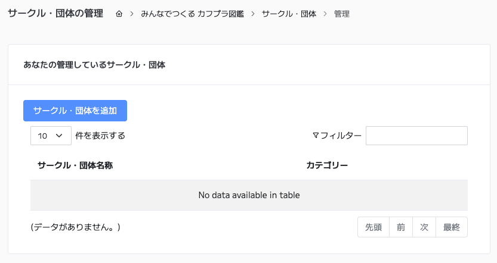Go to next page with 次
The height and width of the screenshot is (263, 497).
424,227
